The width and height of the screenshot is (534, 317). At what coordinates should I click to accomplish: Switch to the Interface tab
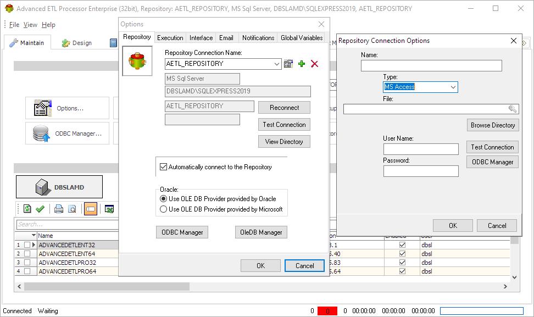pyautogui.click(x=201, y=38)
